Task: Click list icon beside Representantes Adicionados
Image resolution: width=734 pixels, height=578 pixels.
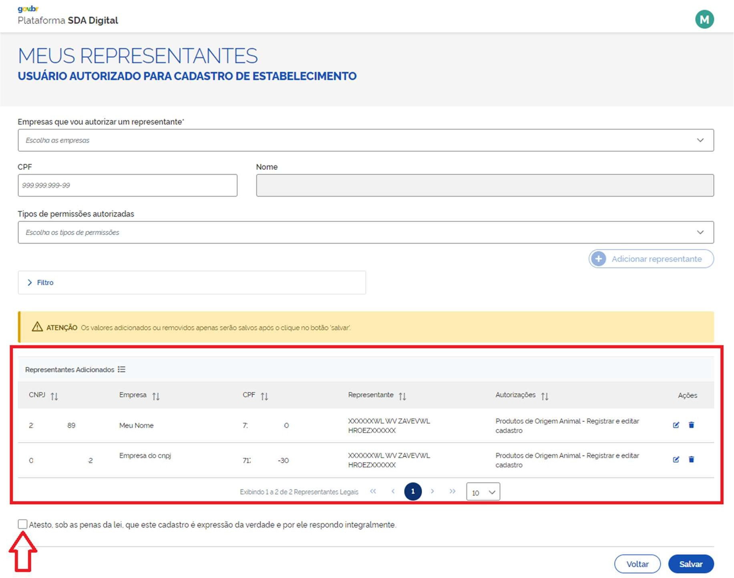Action: coord(122,369)
